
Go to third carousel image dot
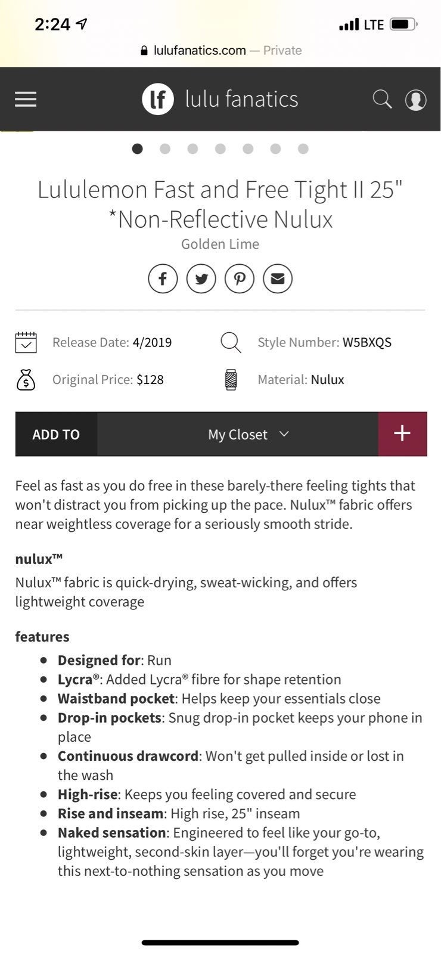click(192, 148)
